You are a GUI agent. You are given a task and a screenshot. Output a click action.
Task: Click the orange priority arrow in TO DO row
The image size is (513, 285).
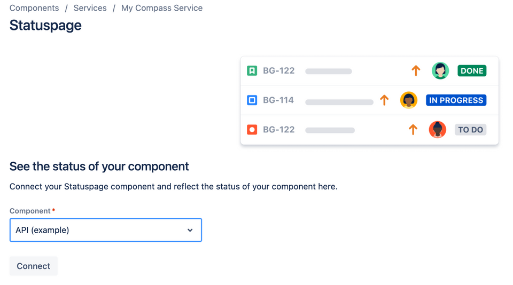413,130
